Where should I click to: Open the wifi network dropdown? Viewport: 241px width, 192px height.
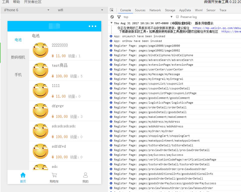[x=80, y=10]
